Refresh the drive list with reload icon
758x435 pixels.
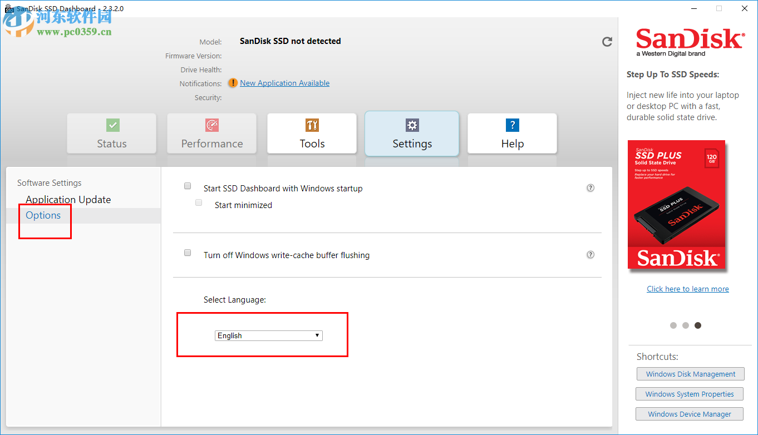click(x=607, y=42)
